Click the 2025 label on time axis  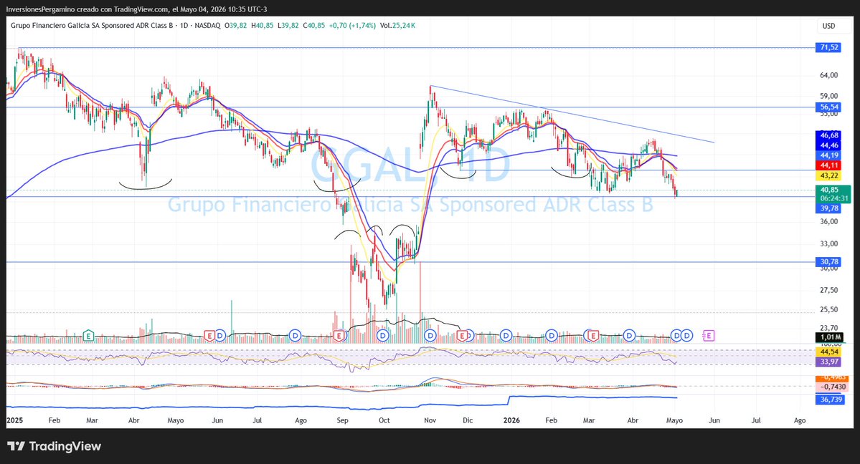tap(15, 421)
